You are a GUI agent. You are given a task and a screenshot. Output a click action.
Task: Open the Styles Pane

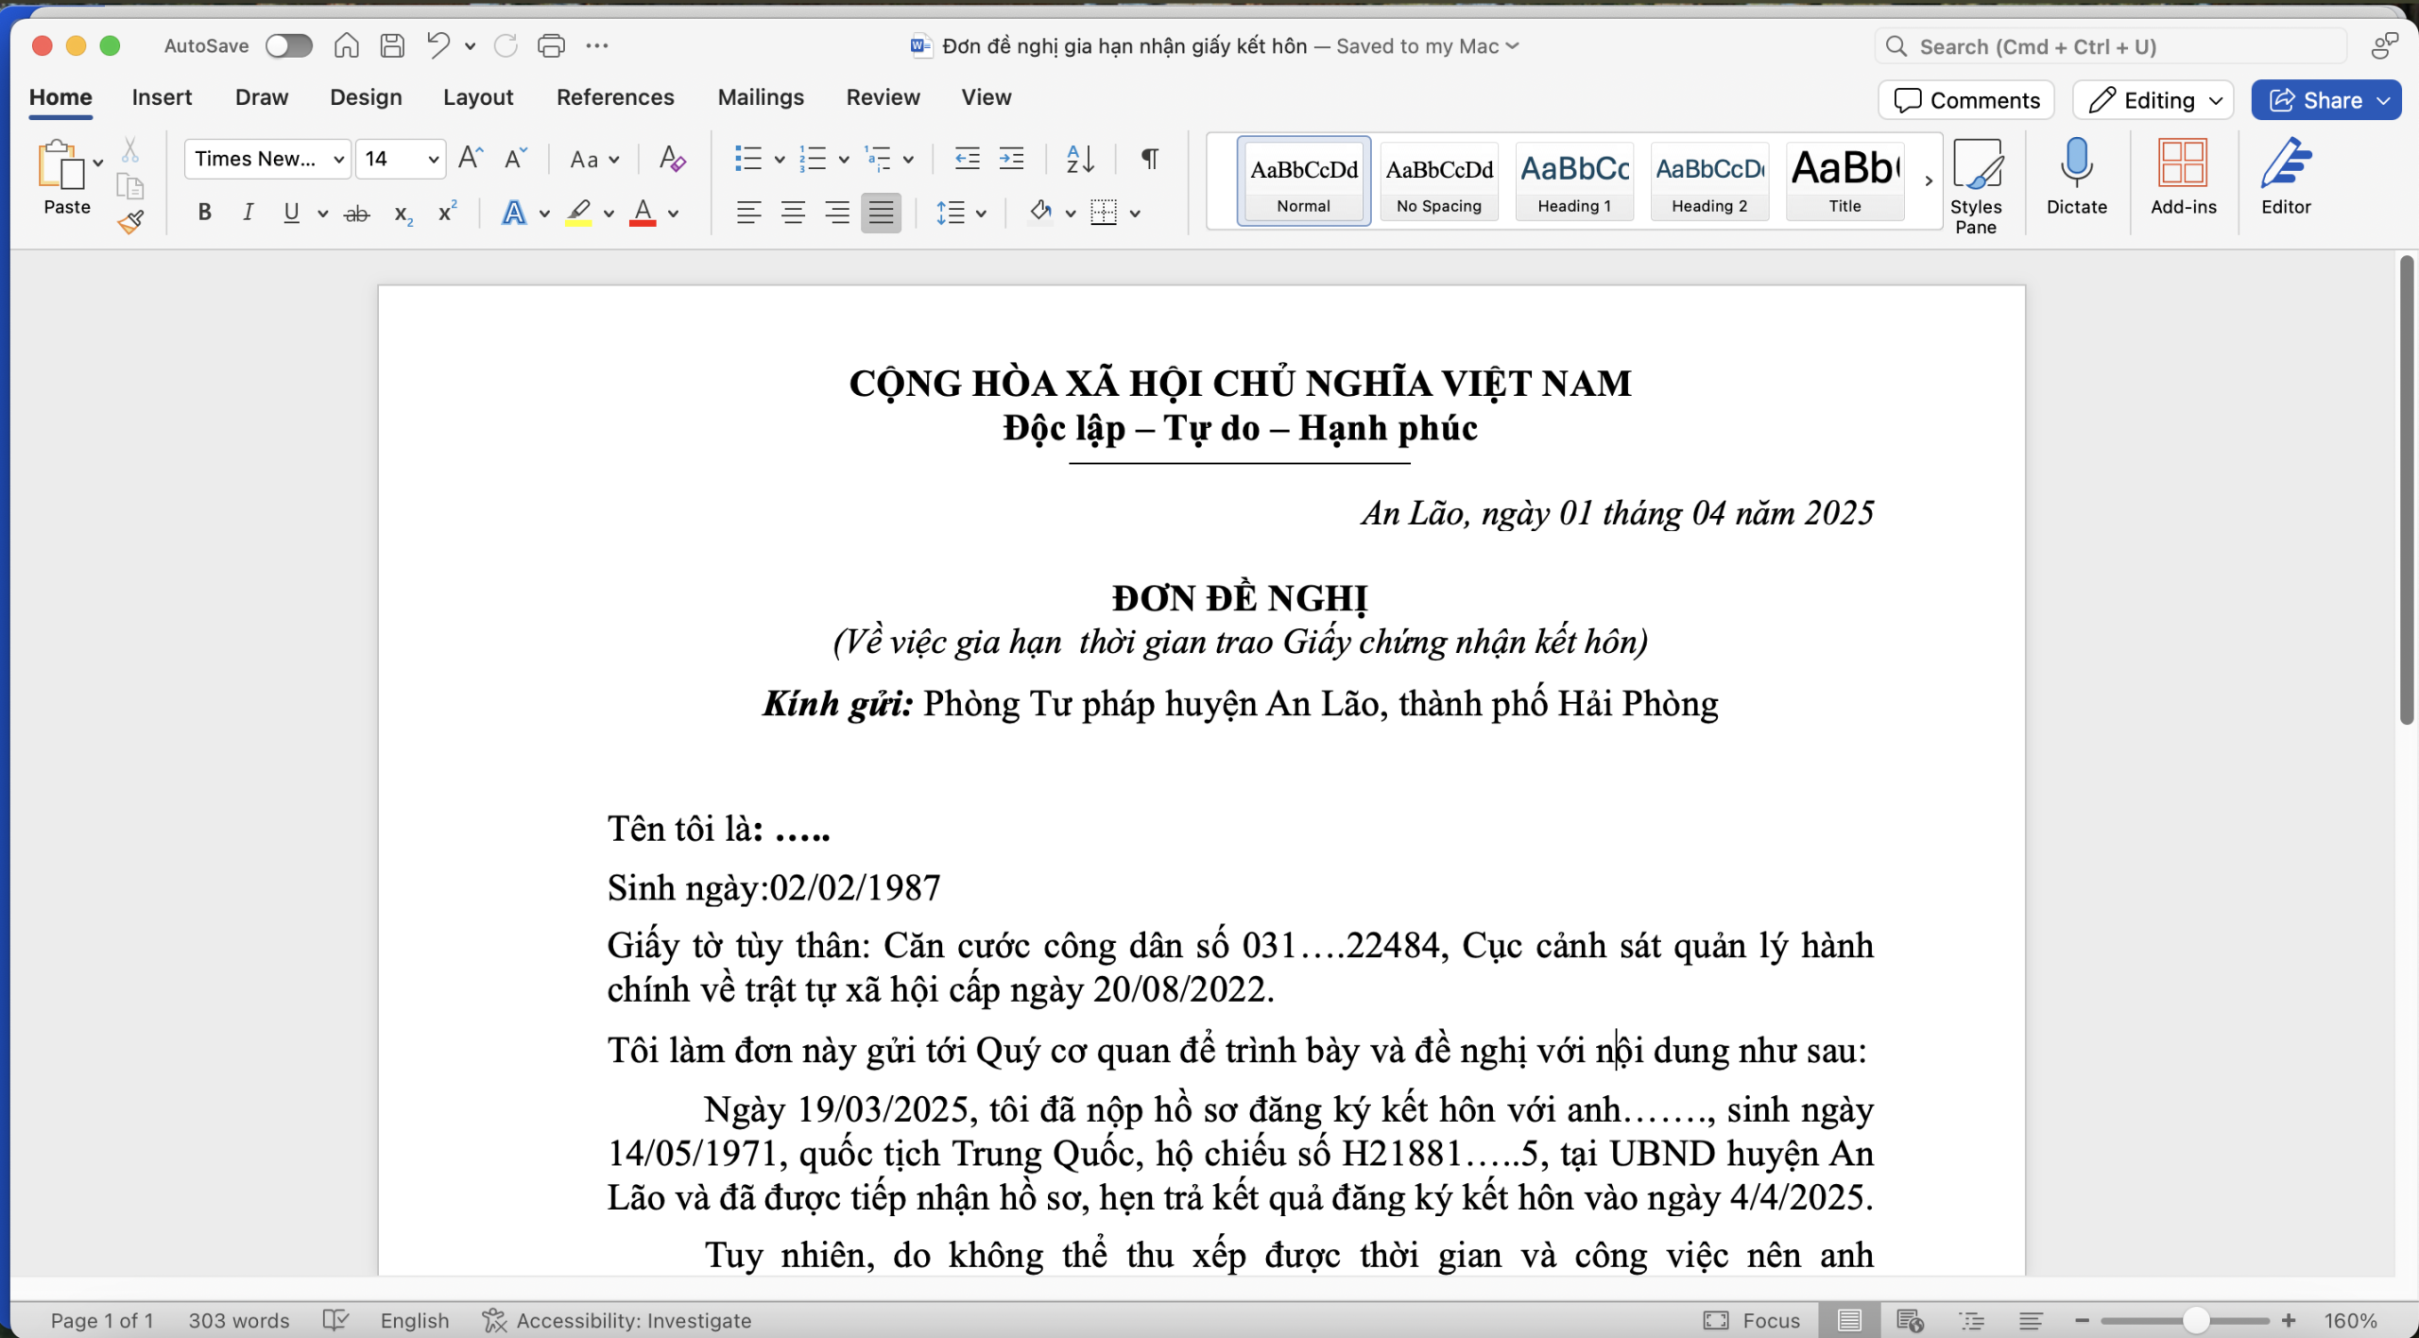click(x=1976, y=185)
